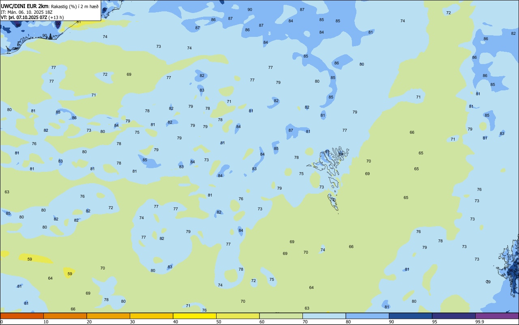
Task: Select the legend tick label "95"
Action: [x=435, y=322]
